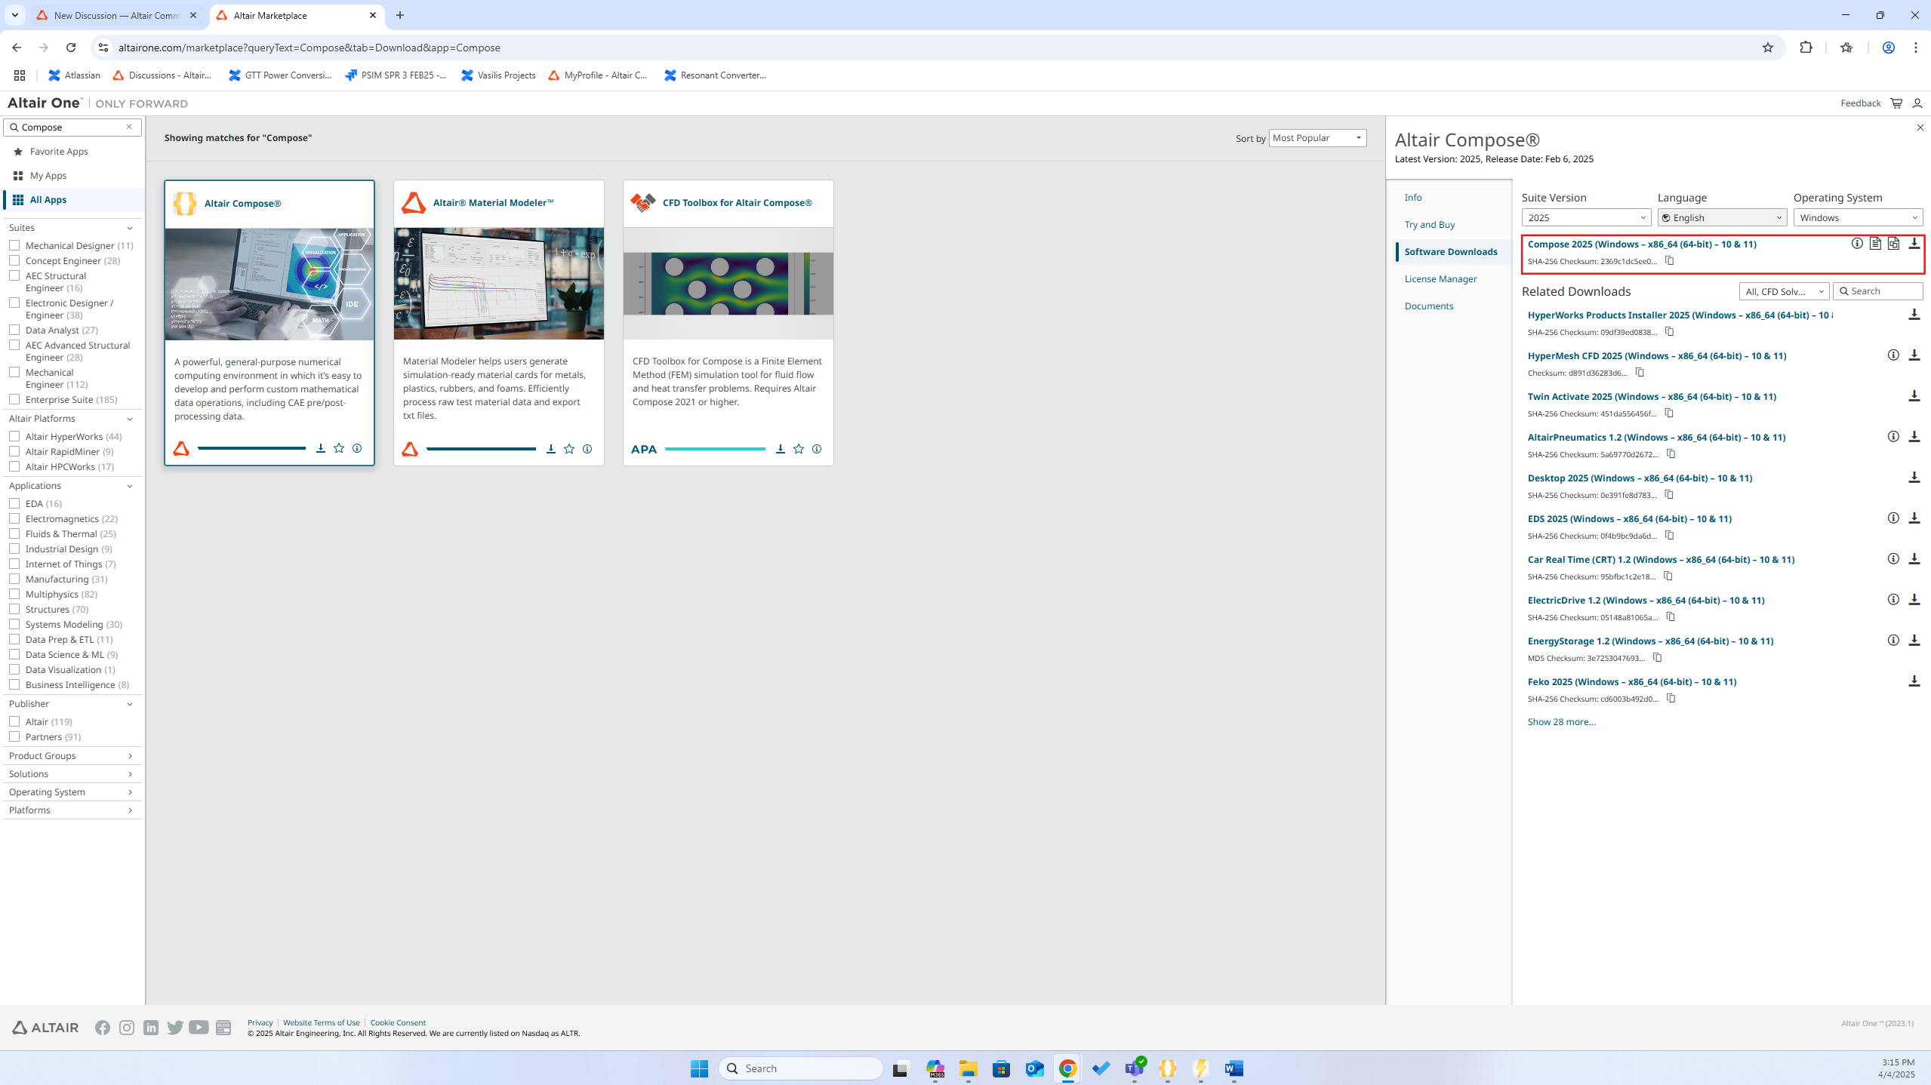Open Sort by Most Popular dropdown

pyautogui.click(x=1317, y=138)
